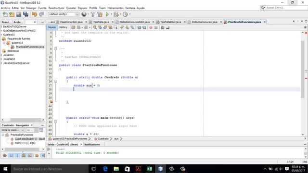Screen dimensions: 308x173
Task: Click the Save All toolbar icon
Action: (x=26, y=14)
